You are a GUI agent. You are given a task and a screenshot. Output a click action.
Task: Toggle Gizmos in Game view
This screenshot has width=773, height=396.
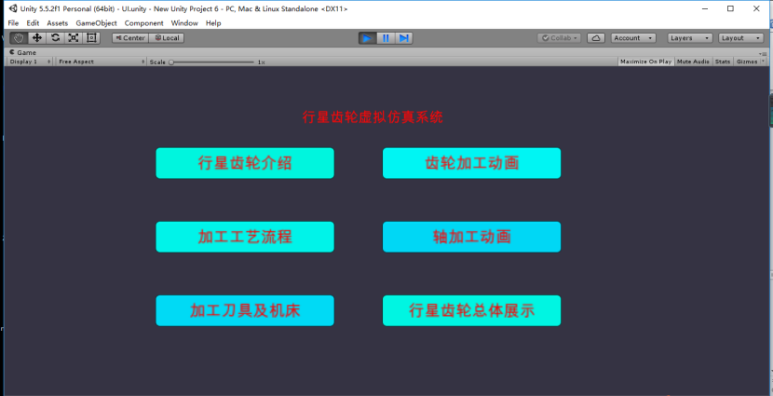click(x=746, y=61)
